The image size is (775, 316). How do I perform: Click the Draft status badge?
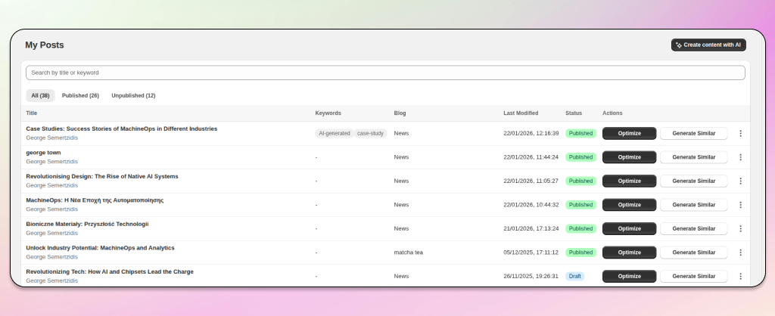574,276
